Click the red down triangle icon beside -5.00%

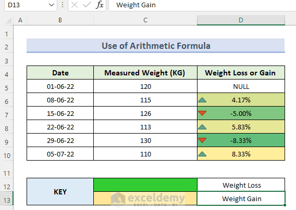click(202, 113)
